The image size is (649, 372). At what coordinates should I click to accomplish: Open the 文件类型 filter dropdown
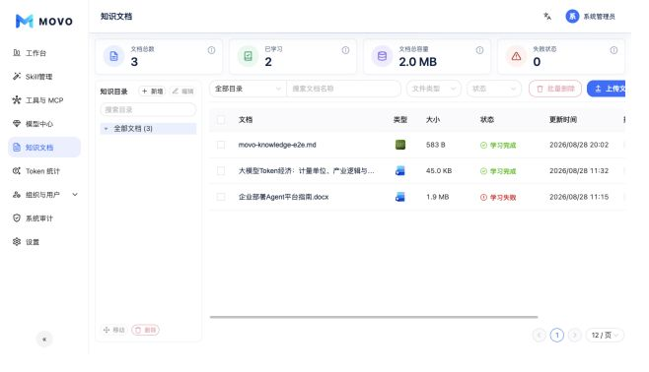(434, 89)
